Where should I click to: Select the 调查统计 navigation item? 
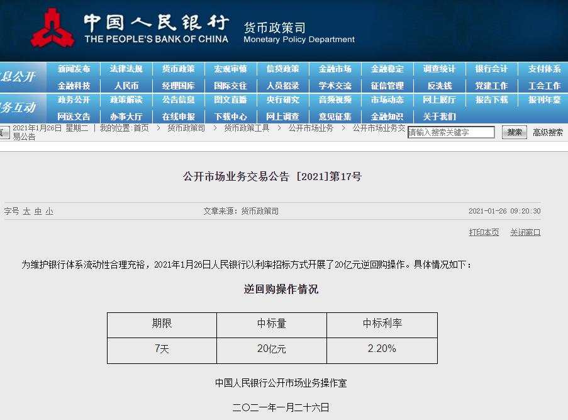[440, 69]
